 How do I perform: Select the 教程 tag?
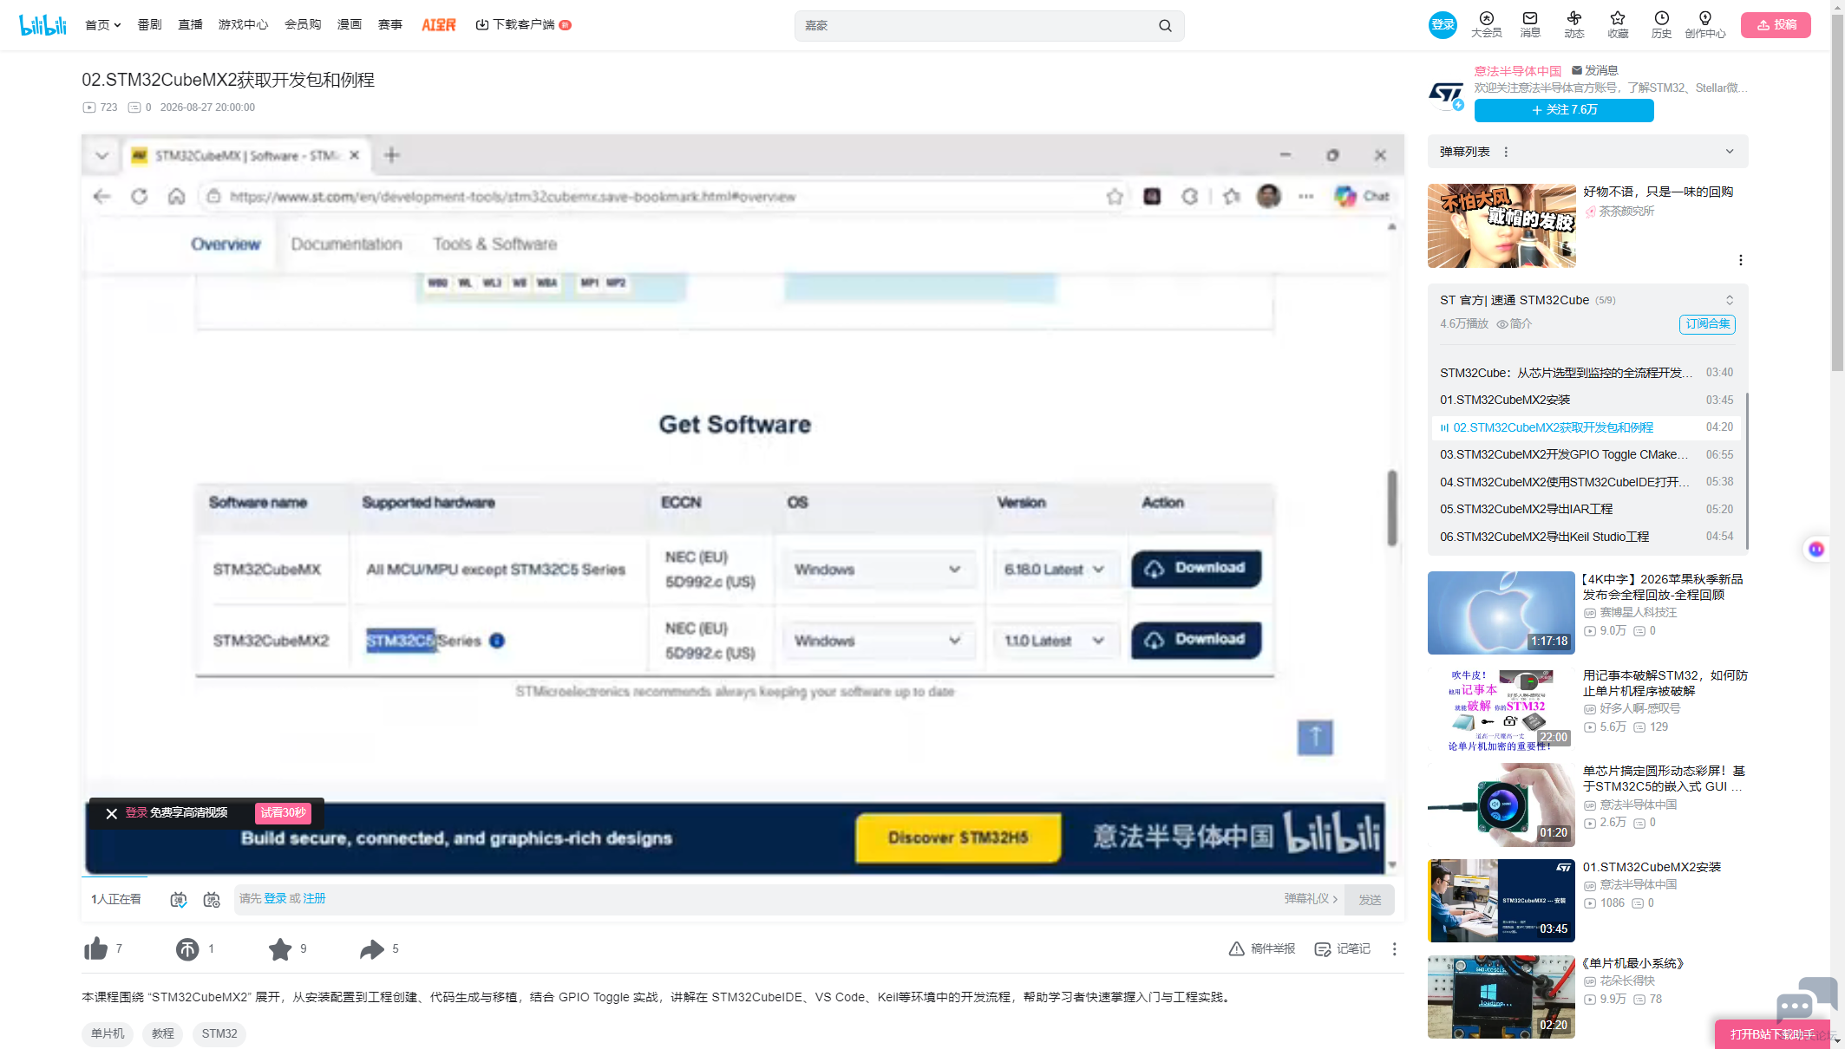pos(163,1034)
